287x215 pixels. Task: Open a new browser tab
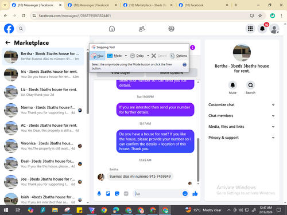pos(236,5)
